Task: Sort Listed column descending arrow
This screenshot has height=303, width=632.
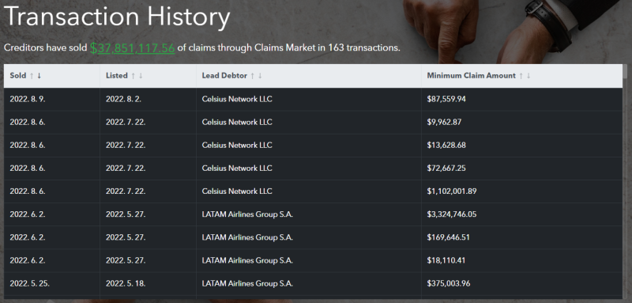Action: [x=141, y=76]
